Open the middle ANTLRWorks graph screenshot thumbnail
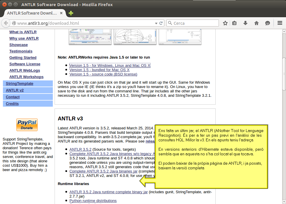 pyautogui.click(x=135, y=37)
